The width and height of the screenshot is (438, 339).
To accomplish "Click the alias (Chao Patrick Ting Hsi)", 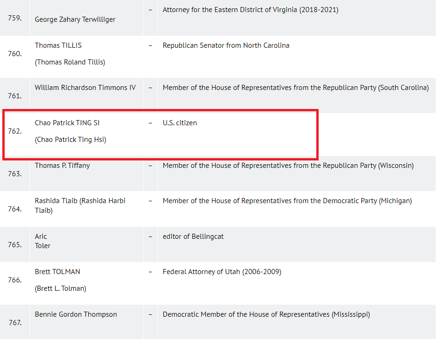I will click(x=71, y=140).
